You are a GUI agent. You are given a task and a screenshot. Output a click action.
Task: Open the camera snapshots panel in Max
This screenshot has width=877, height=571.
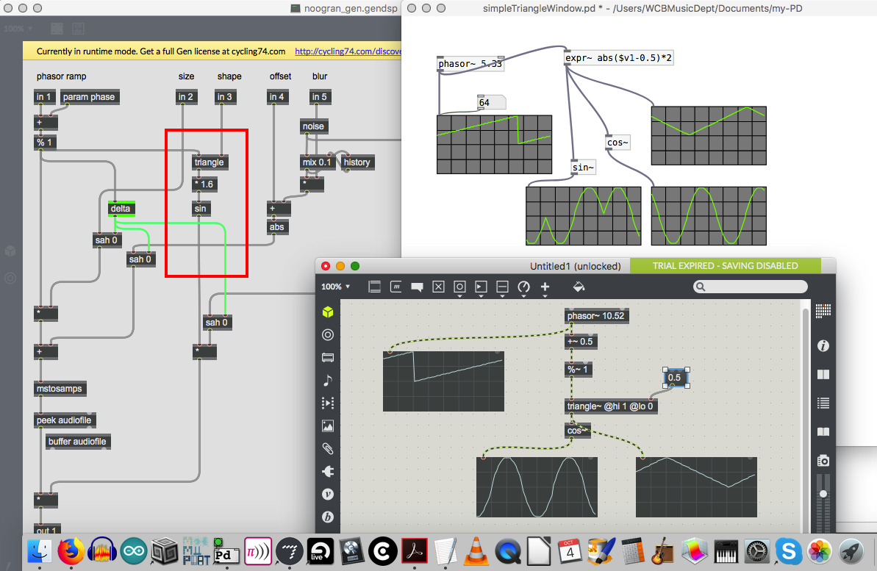pos(823,461)
